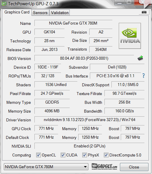Click the BIOS save chip icon
The width and height of the screenshot is (152, 174).
140,58
